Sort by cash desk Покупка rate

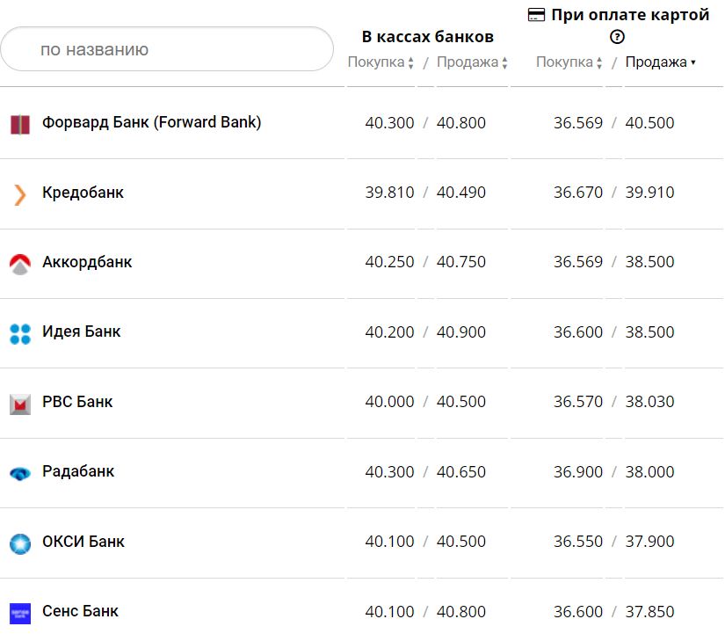(381, 62)
